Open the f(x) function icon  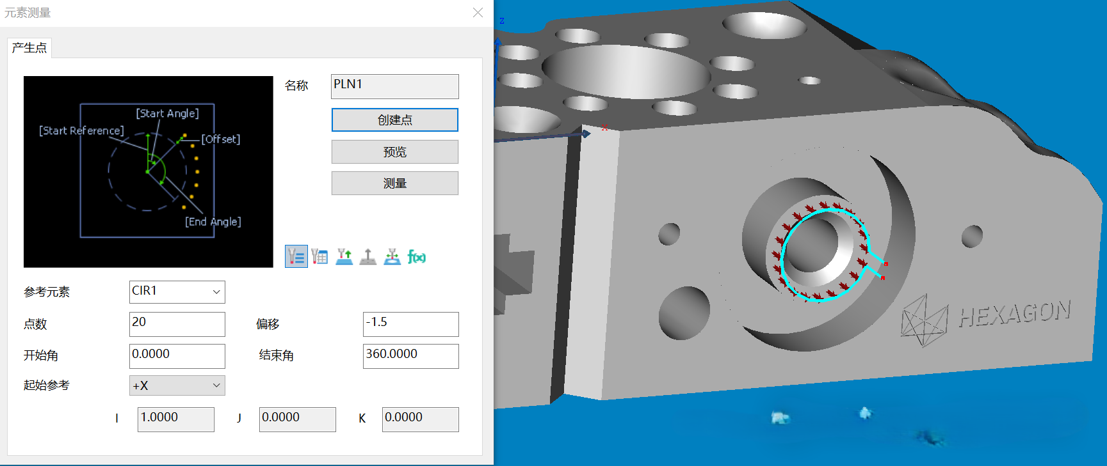coord(416,257)
